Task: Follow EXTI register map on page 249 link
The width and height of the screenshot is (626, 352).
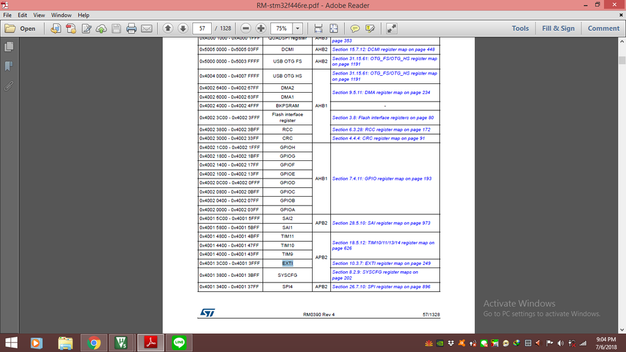Action: [x=381, y=264]
